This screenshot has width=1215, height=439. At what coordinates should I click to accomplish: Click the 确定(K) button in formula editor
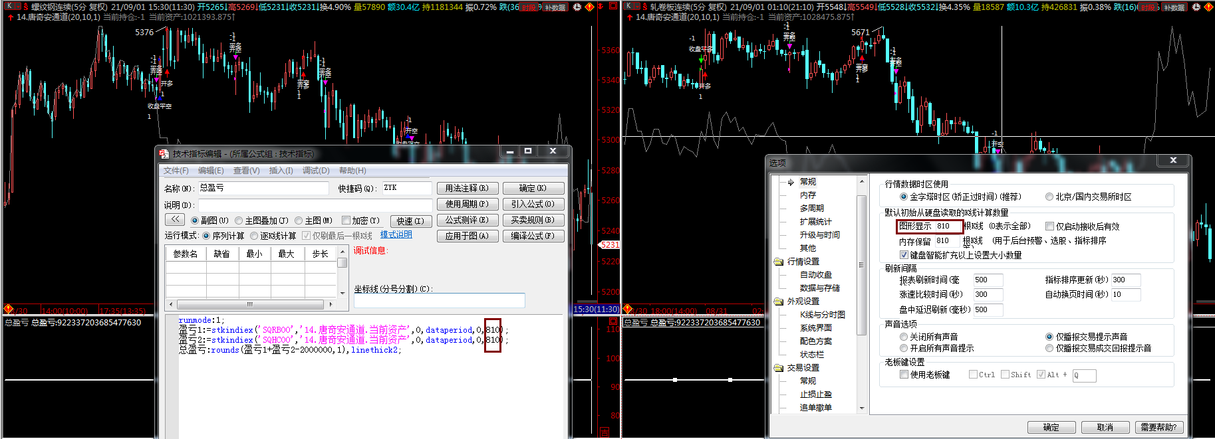533,188
